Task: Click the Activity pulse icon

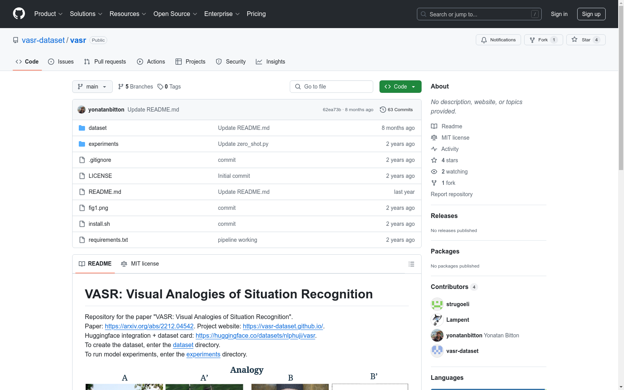Action: 434,149
